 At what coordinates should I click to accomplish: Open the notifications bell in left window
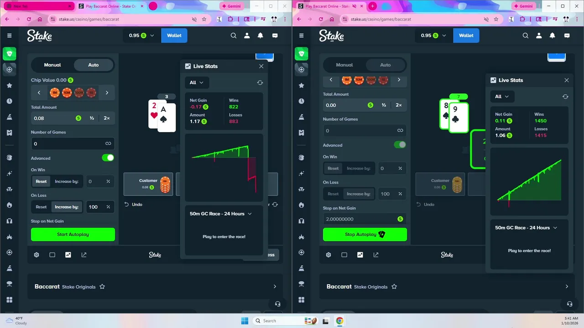click(x=261, y=36)
